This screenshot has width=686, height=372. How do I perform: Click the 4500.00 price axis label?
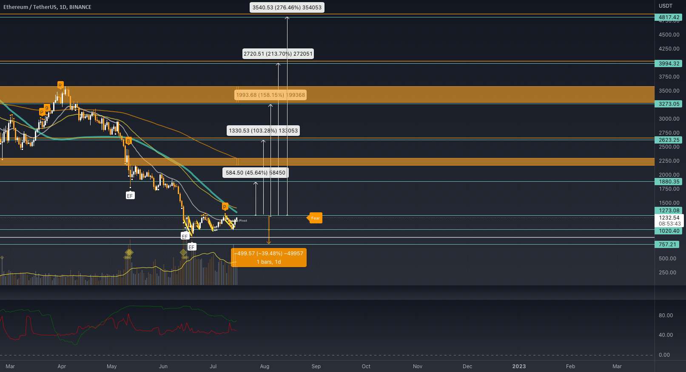(x=669, y=34)
